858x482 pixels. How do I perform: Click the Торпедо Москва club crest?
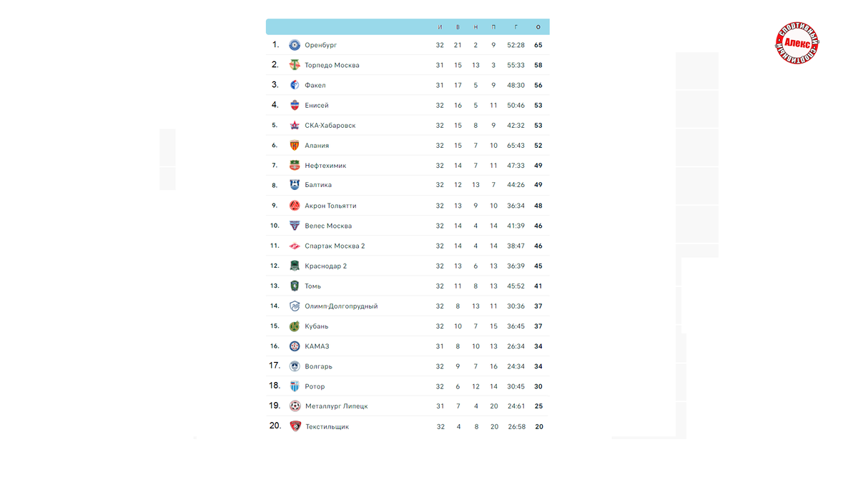295,65
